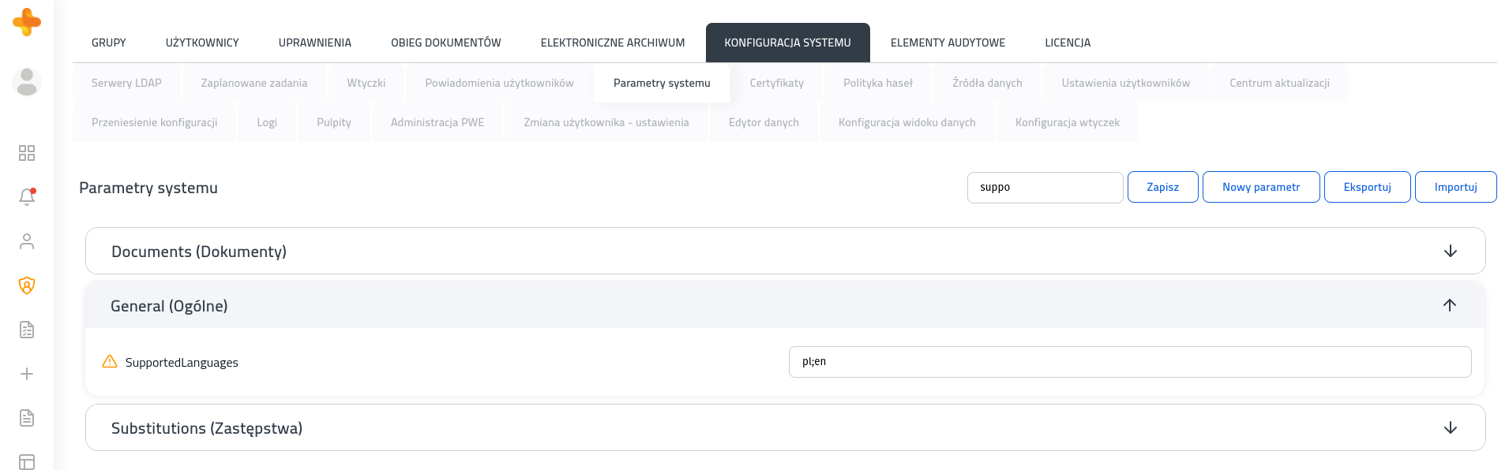Image resolution: width=1509 pixels, height=470 pixels.
Task: Go to the Logi sub-tab
Action: coord(267,122)
